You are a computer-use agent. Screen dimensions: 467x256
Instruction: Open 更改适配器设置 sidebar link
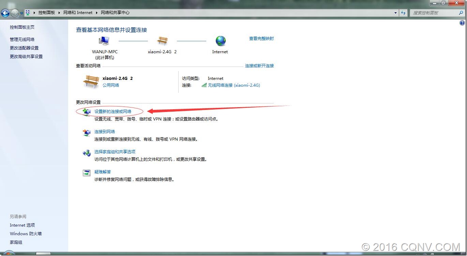[24, 48]
